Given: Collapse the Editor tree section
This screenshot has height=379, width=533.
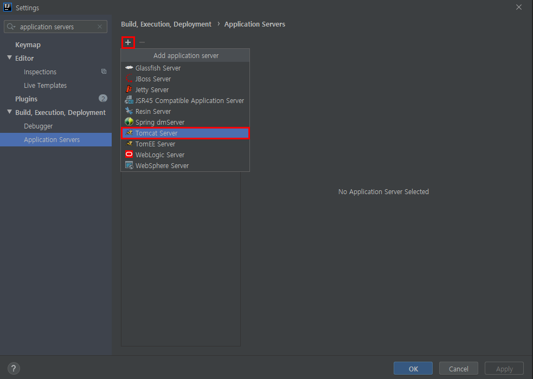Looking at the screenshot, I should click(x=10, y=58).
